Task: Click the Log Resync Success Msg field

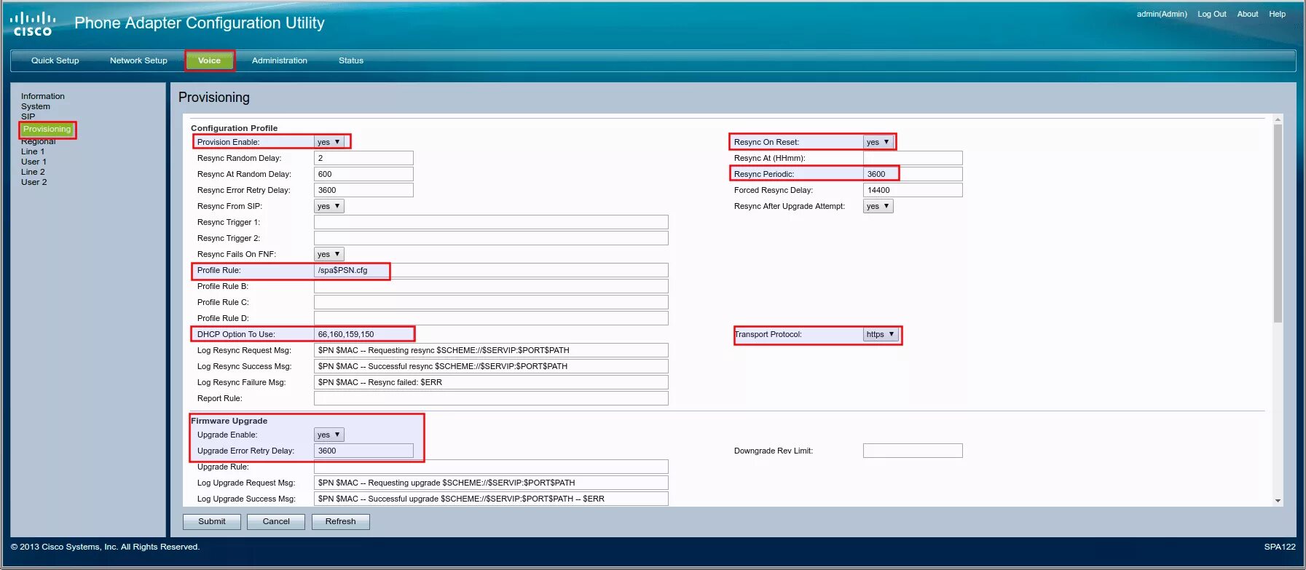Action: pos(491,366)
